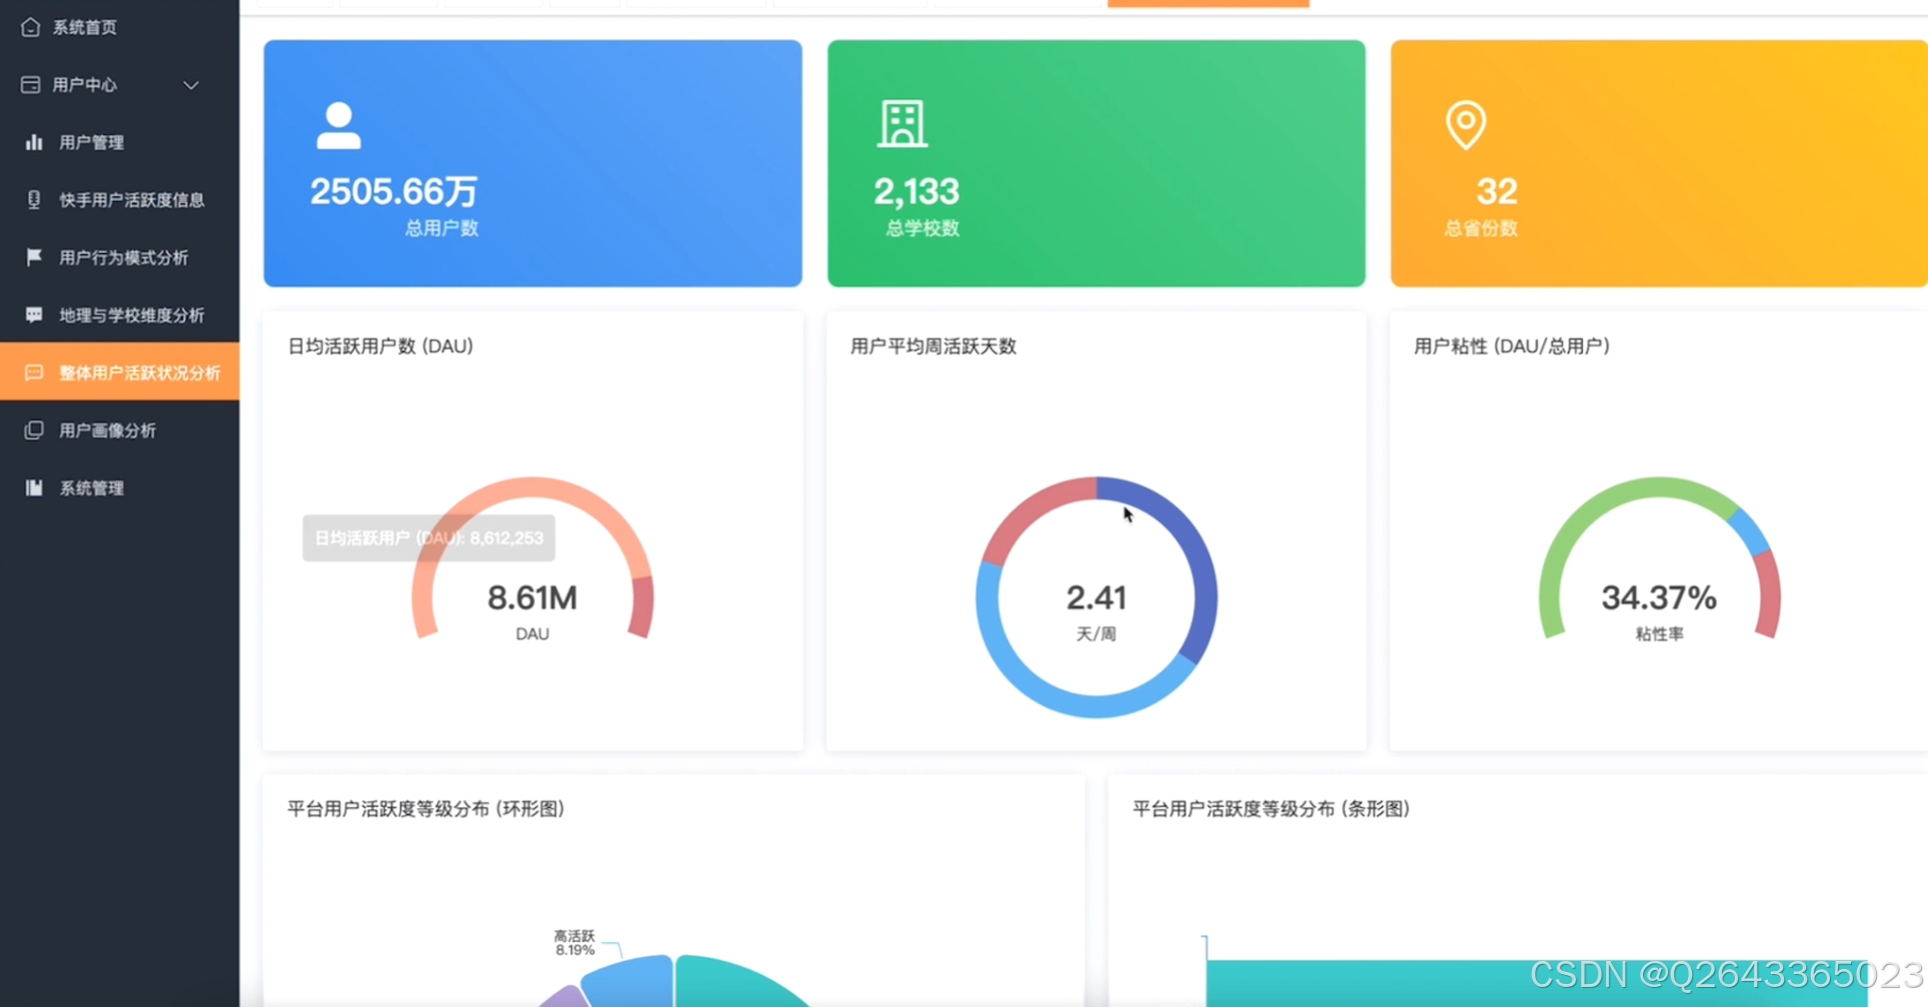Image resolution: width=1928 pixels, height=1007 pixels.
Task: Click the phone icon for 快手用户活跃度信息
Action: click(33, 200)
